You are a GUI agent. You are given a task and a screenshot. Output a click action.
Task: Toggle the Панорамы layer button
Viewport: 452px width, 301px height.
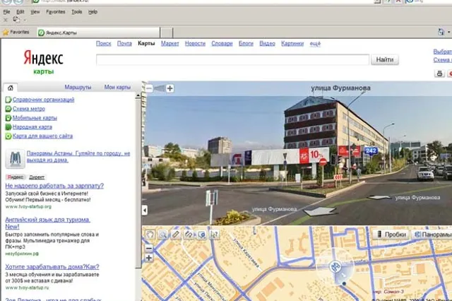[x=432, y=235]
